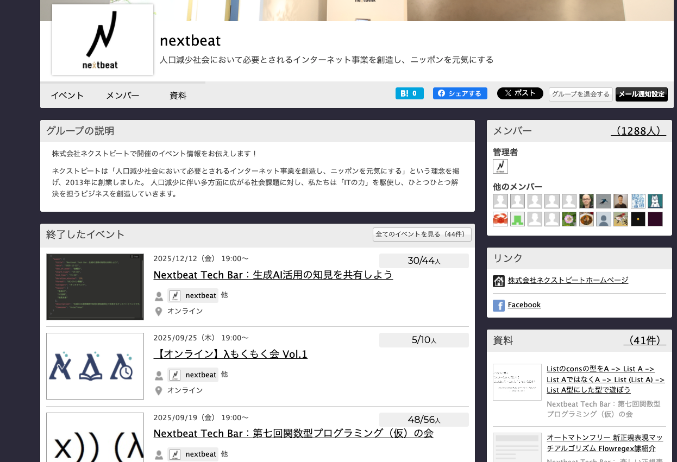Open the blue-gray silhouette member avatar

pos(604,219)
